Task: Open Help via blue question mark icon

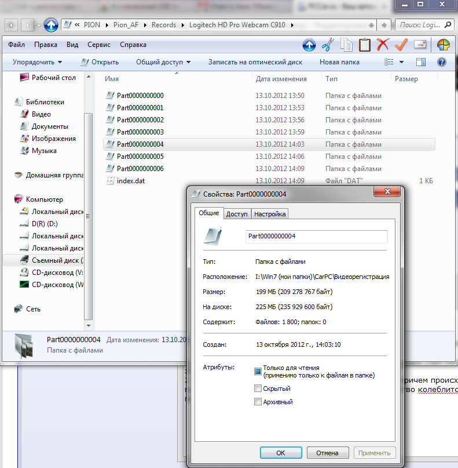Action: coord(441,62)
